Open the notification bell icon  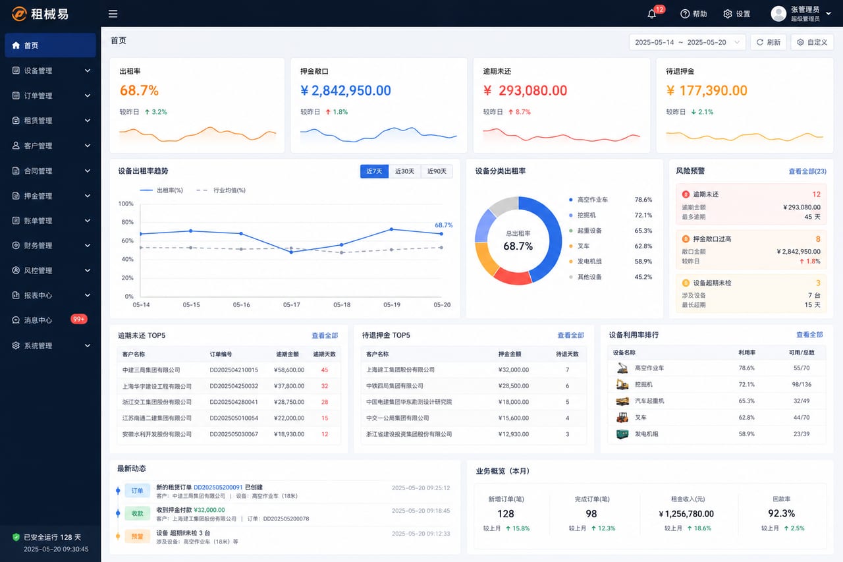pos(652,14)
